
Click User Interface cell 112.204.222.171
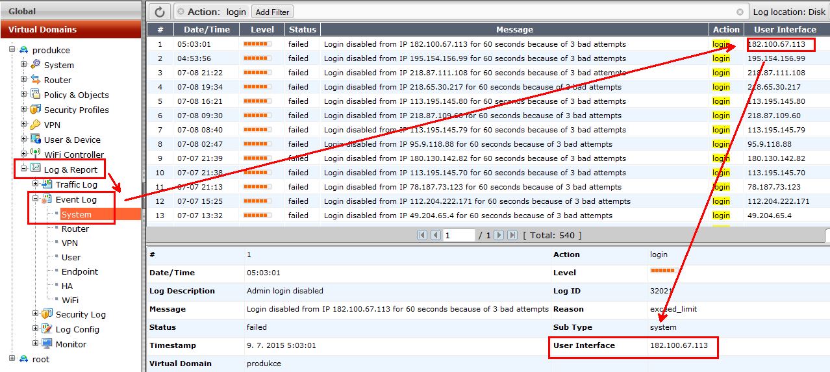coord(779,201)
